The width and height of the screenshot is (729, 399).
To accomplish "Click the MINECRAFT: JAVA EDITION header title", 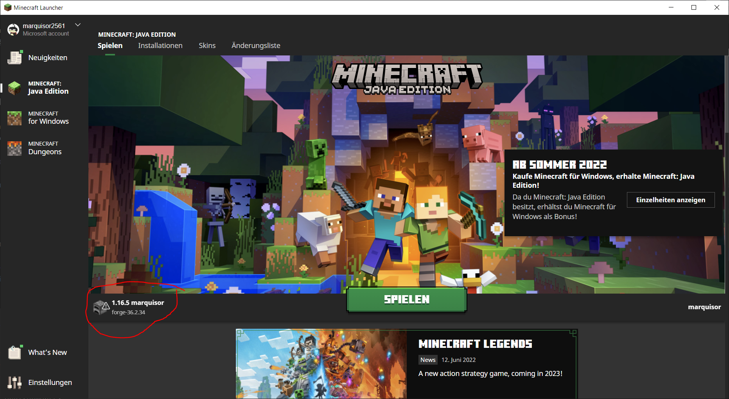I will tap(137, 34).
